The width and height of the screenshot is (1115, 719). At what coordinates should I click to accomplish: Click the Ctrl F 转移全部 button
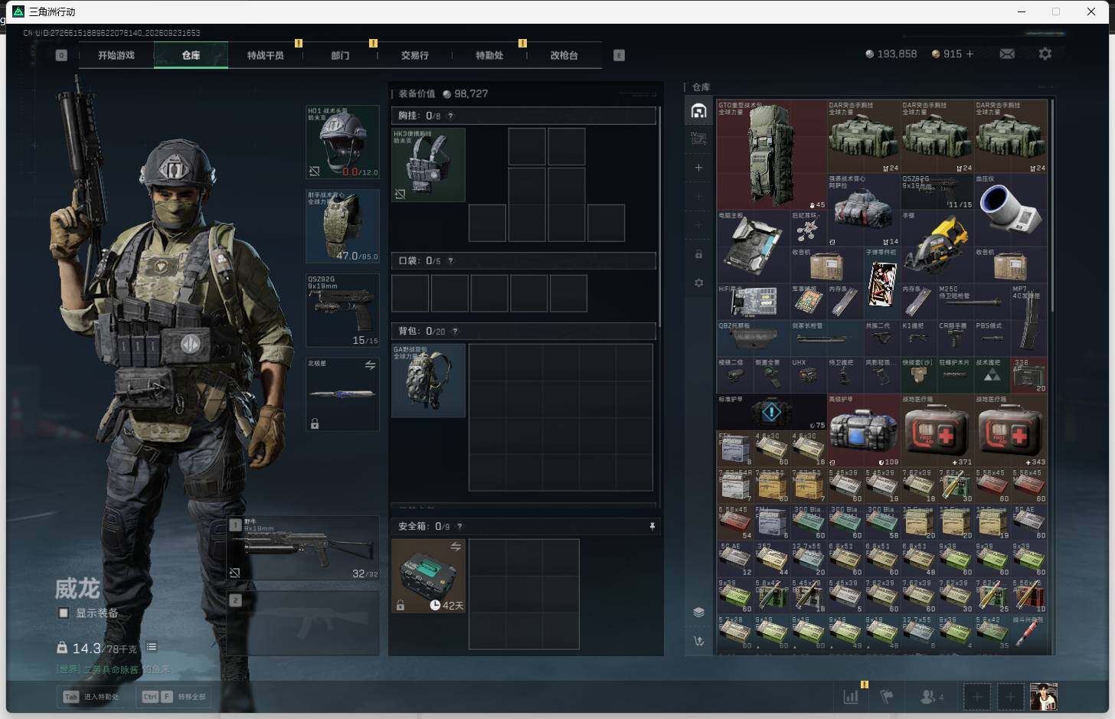coord(173,697)
